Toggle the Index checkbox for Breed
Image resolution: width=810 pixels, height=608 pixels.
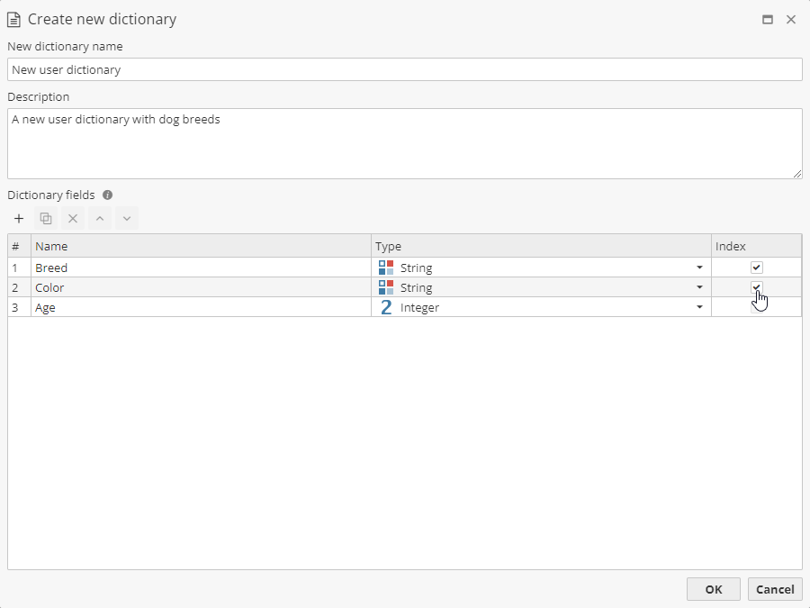pos(756,267)
